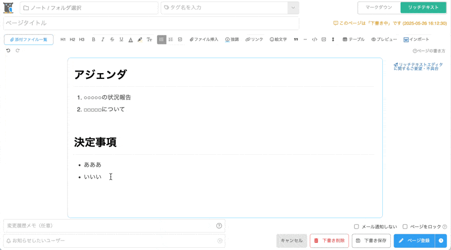Enable the メール通知しない checkbox

tap(356, 226)
